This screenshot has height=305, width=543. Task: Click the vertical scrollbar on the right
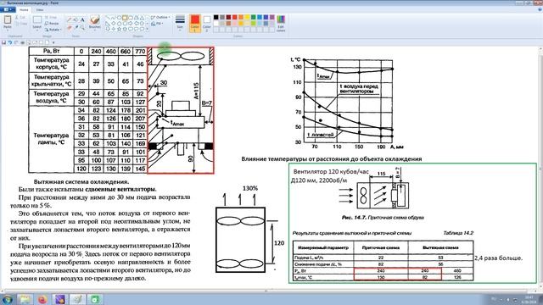click(540, 168)
